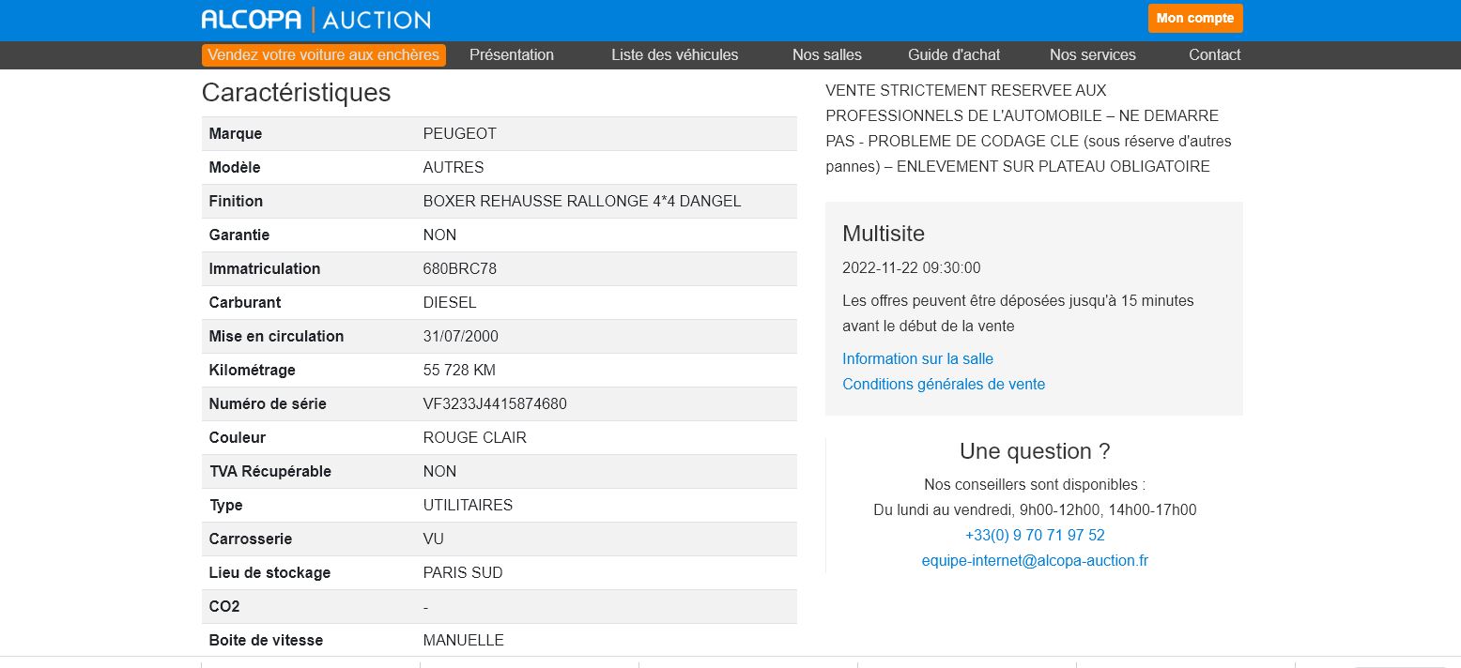1461x668 pixels.
Task: Open the Mon compte account button
Action: pyautogui.click(x=1194, y=18)
